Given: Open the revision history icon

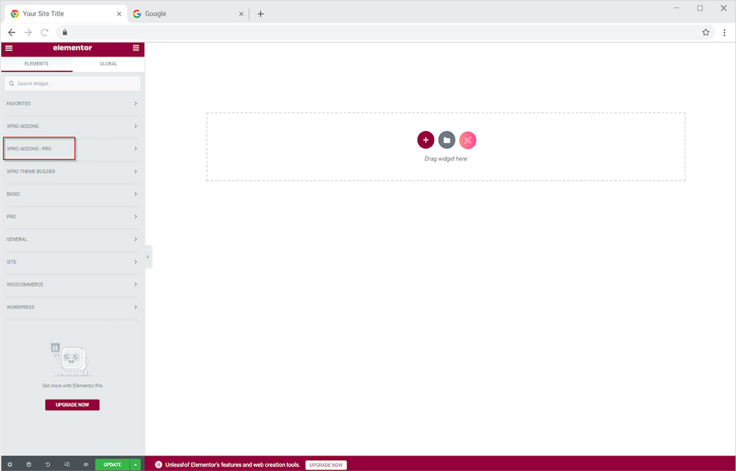Looking at the screenshot, I should click(x=47, y=465).
